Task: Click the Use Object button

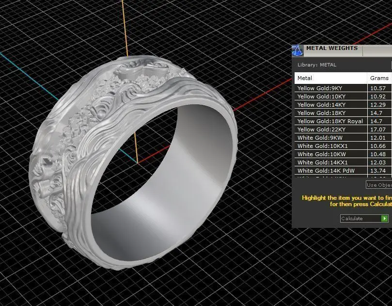Action: pos(379,185)
